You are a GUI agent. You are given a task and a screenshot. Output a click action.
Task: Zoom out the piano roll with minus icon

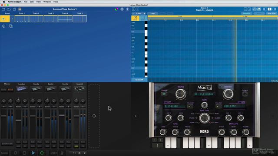[245, 9]
